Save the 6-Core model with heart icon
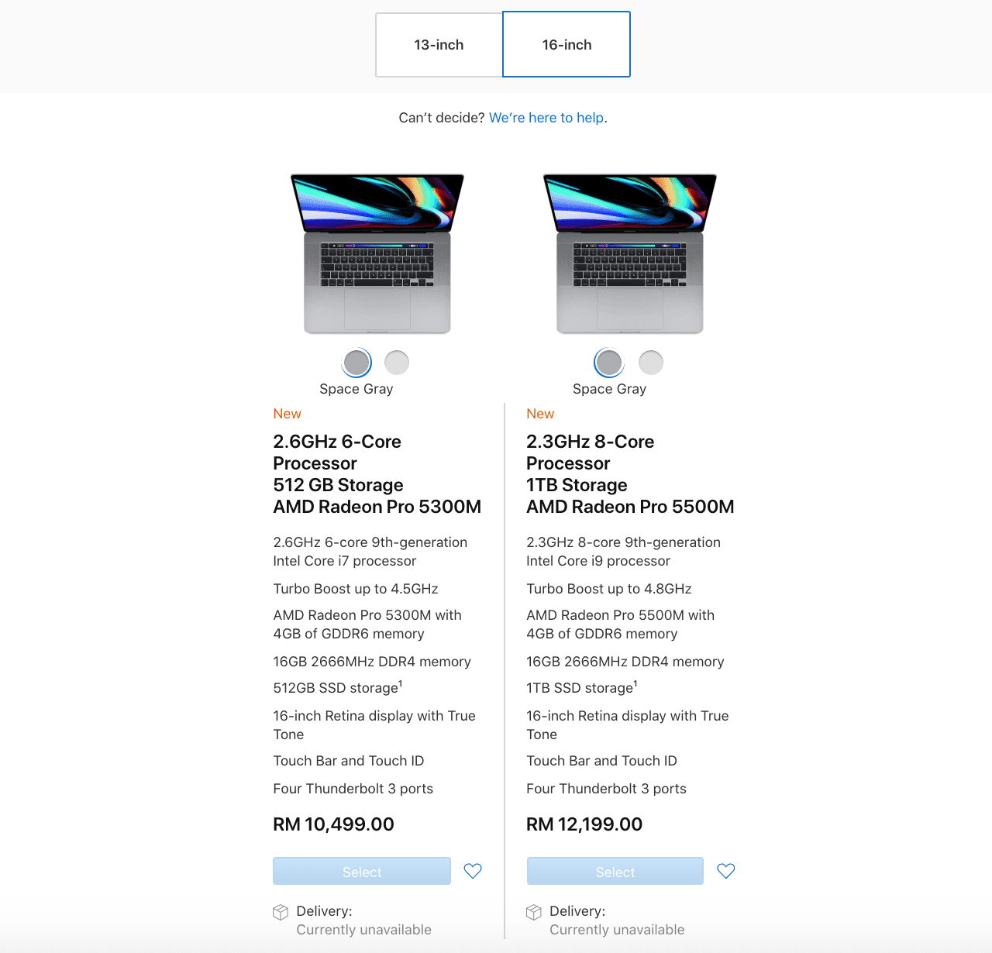This screenshot has height=953, width=992. tap(473, 871)
